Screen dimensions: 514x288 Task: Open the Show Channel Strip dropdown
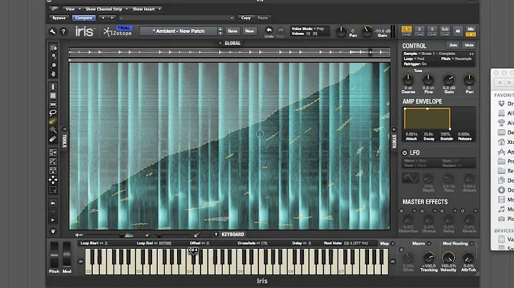106,9
